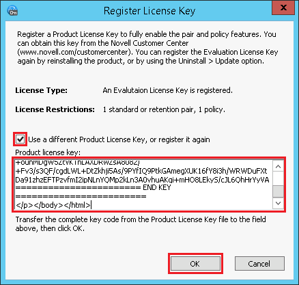Viewport: 299px width, 285px height.
Task: Click the "Product license key:" field label
Action: click(48, 152)
